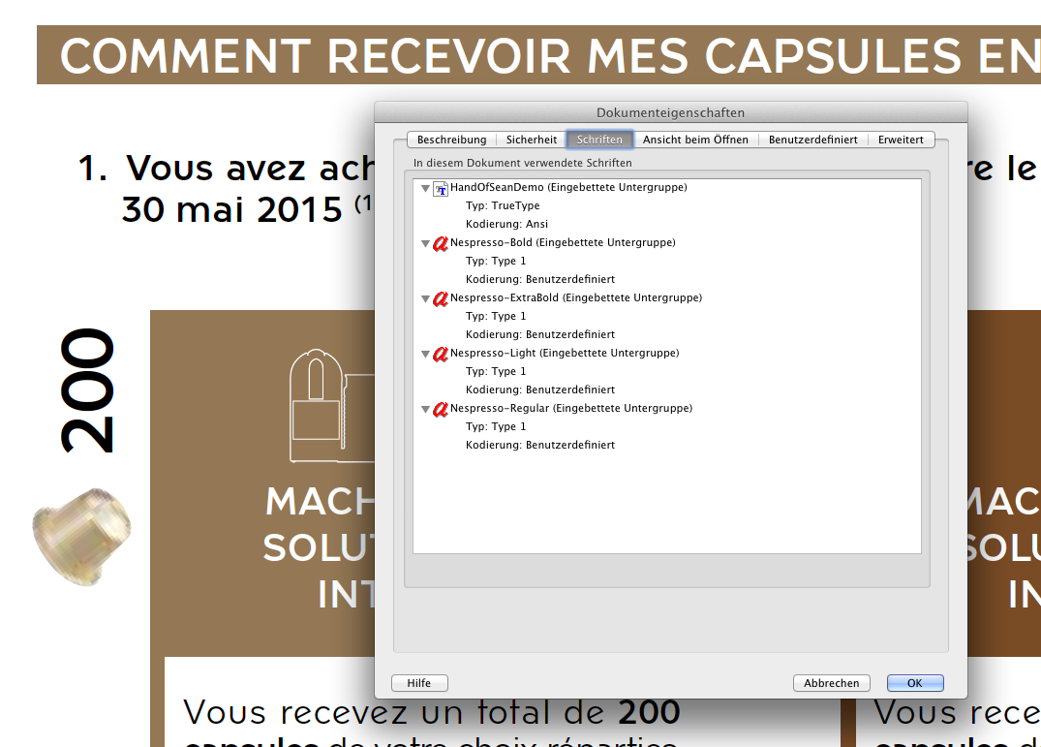Collapse the Nespresso-Light font entry
This screenshot has height=747, width=1041.
pos(425,354)
